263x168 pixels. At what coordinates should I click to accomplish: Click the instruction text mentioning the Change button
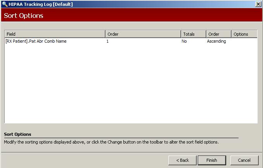click(111, 142)
